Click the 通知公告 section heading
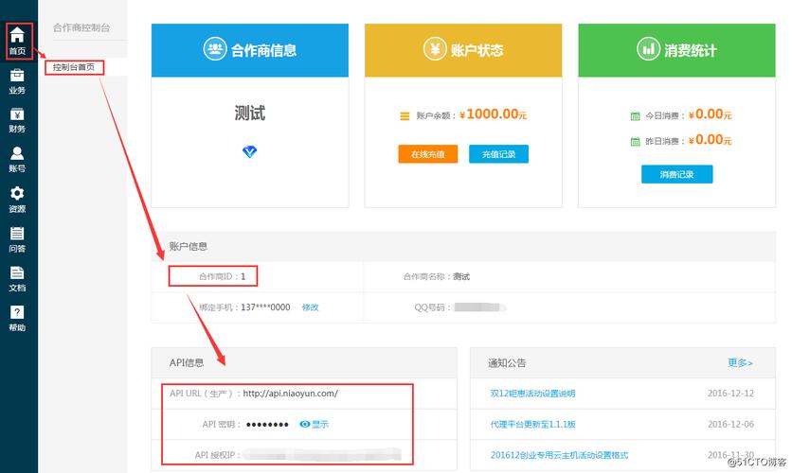Screen dimensions: 792x473 [507, 362]
